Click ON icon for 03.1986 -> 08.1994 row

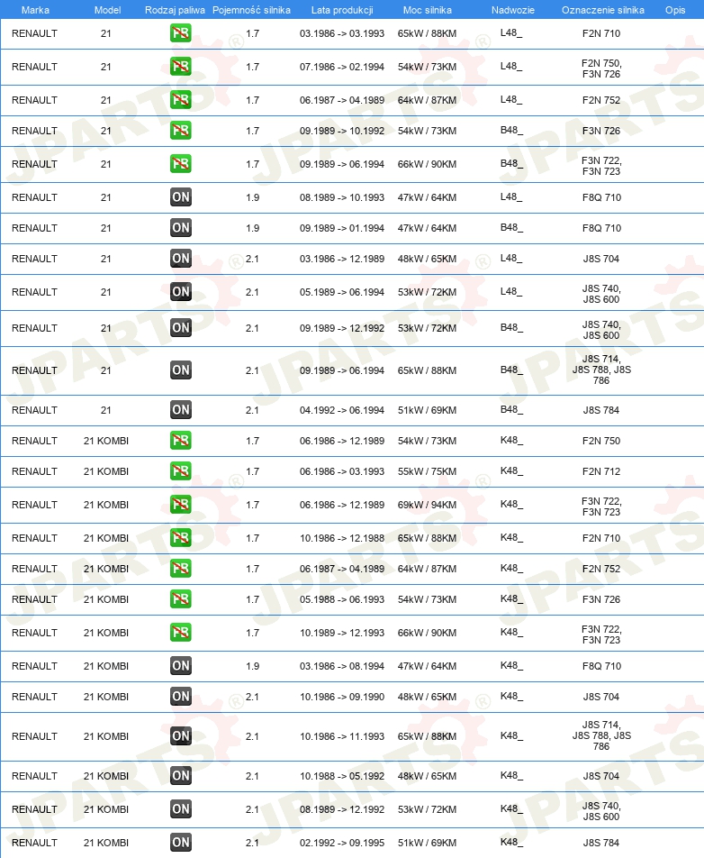(180, 667)
